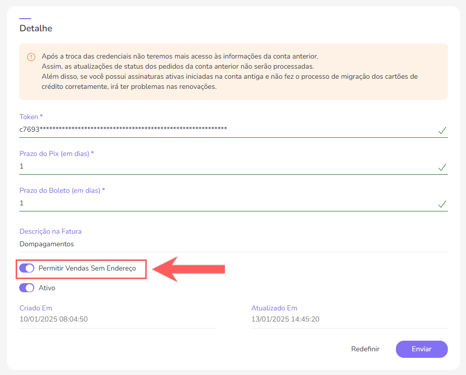The image size is (466, 375).
Task: Click the Atualizado Em date value
Action: [x=285, y=319]
